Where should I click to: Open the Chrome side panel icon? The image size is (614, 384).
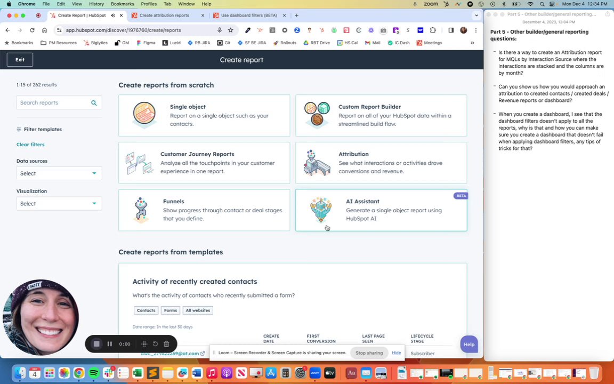coord(451,30)
